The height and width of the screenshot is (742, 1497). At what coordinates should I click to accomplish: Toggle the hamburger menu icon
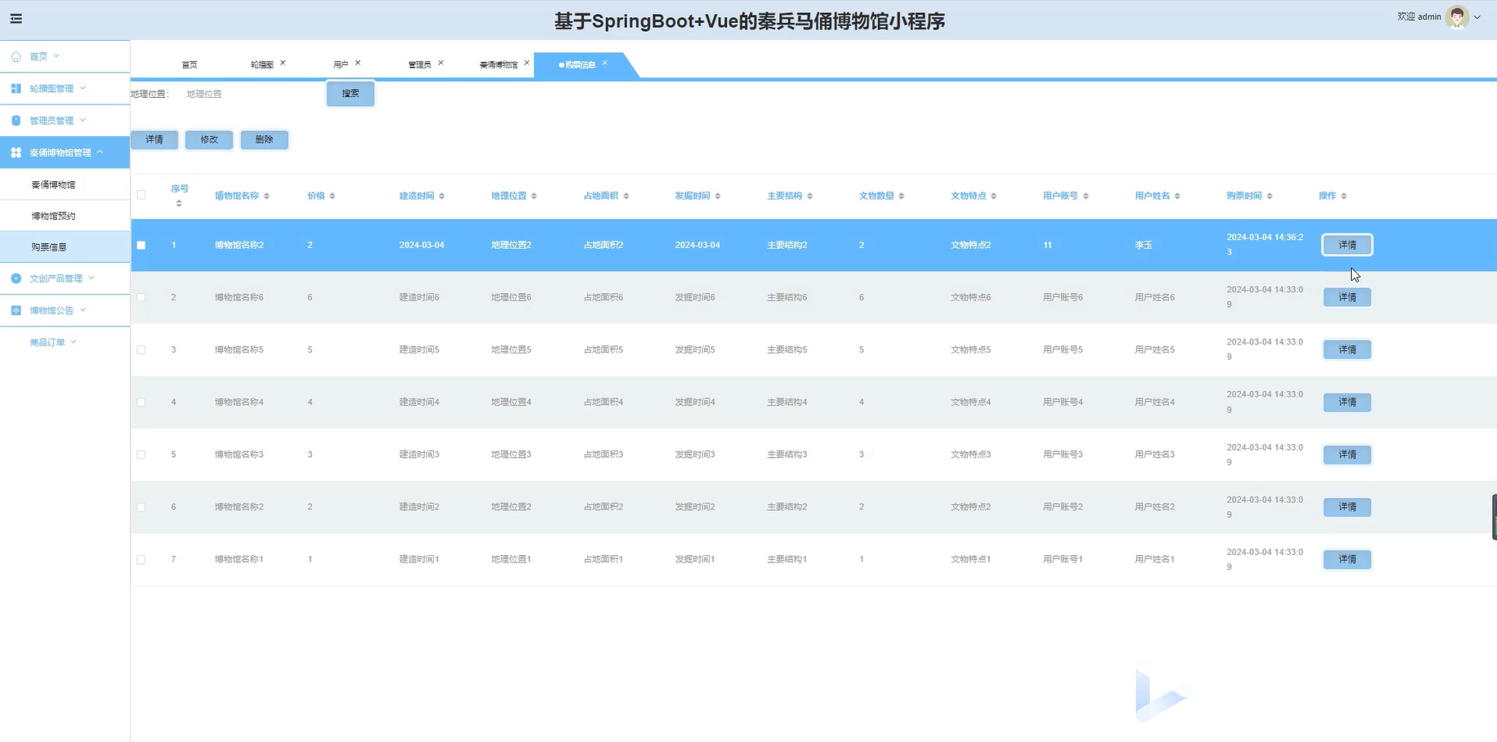click(16, 19)
